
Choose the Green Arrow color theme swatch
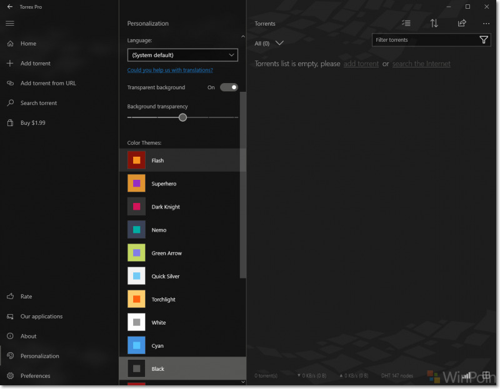click(x=136, y=253)
